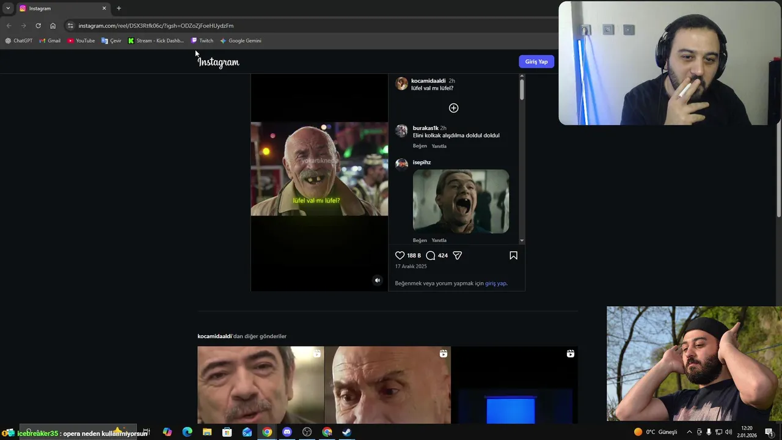Open the notification center icon

tap(769, 432)
